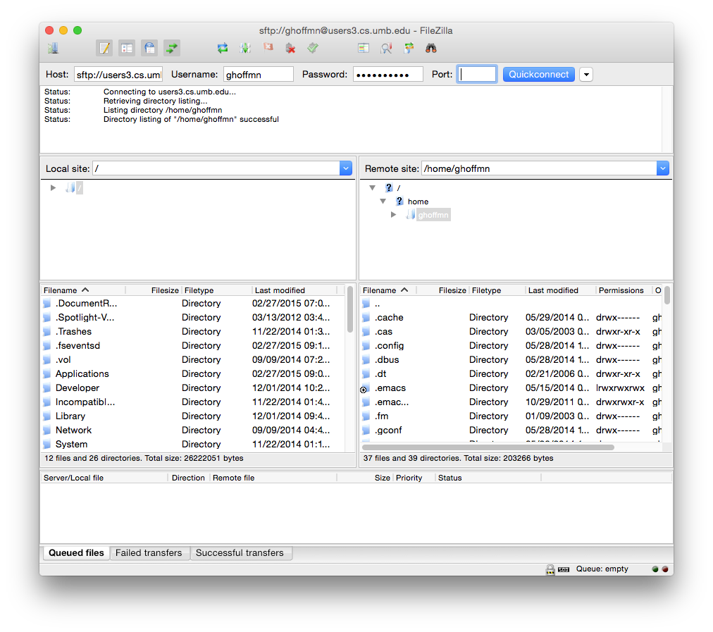Click the 'Queue: empty' status text
The width and height of the screenshot is (713, 632).
click(602, 569)
